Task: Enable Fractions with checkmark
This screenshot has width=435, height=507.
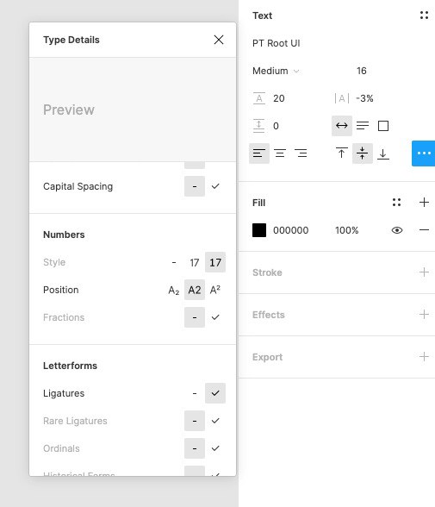Action: point(215,317)
